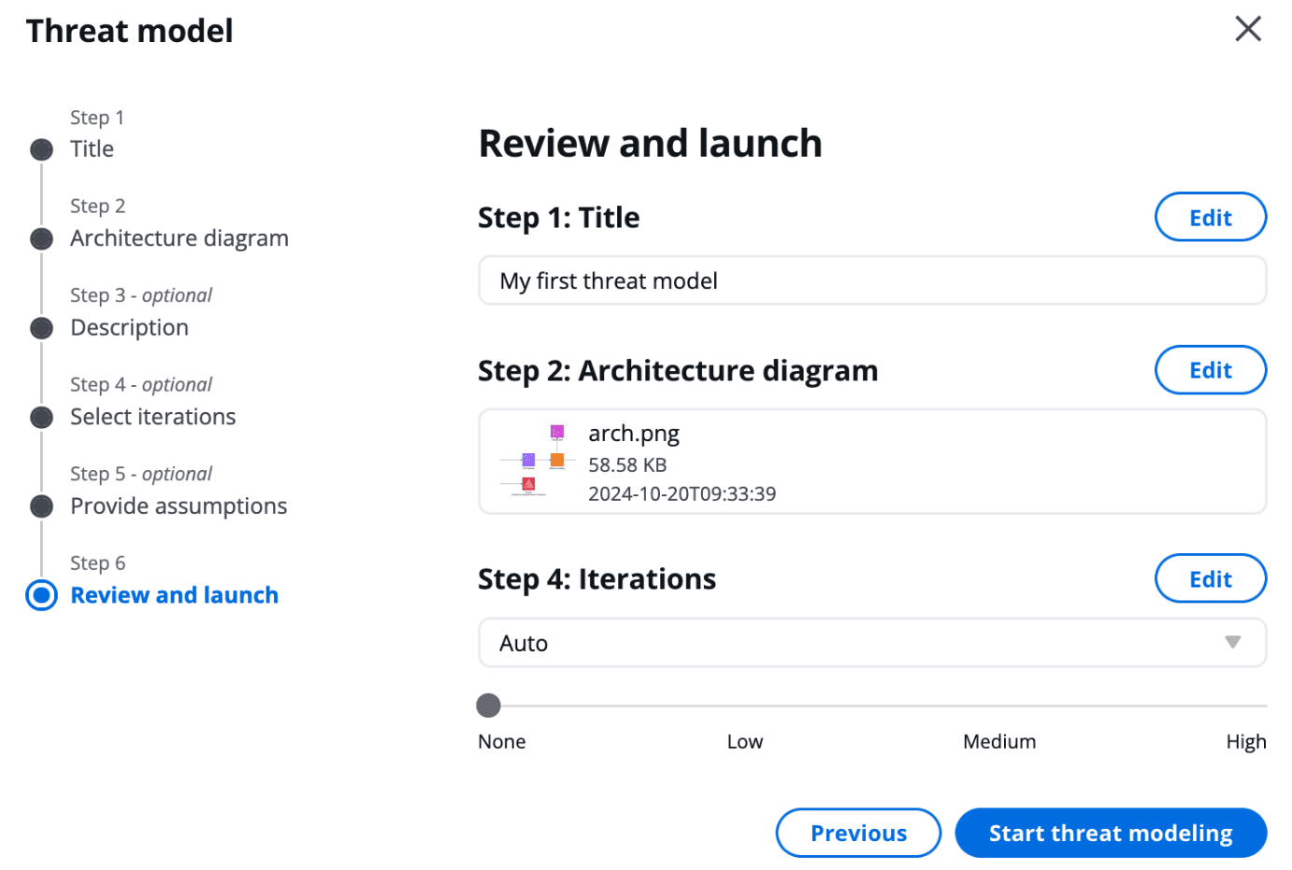Click the Architecture diagram step circle
This screenshot has height=870, width=1292.
click(x=41, y=239)
